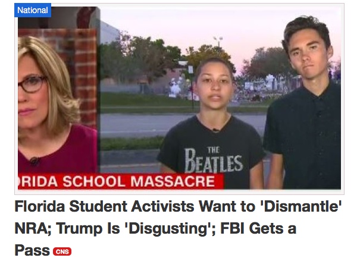
Task: Click the red SCHOOL MASSACRE banner in image
Action: click(121, 181)
